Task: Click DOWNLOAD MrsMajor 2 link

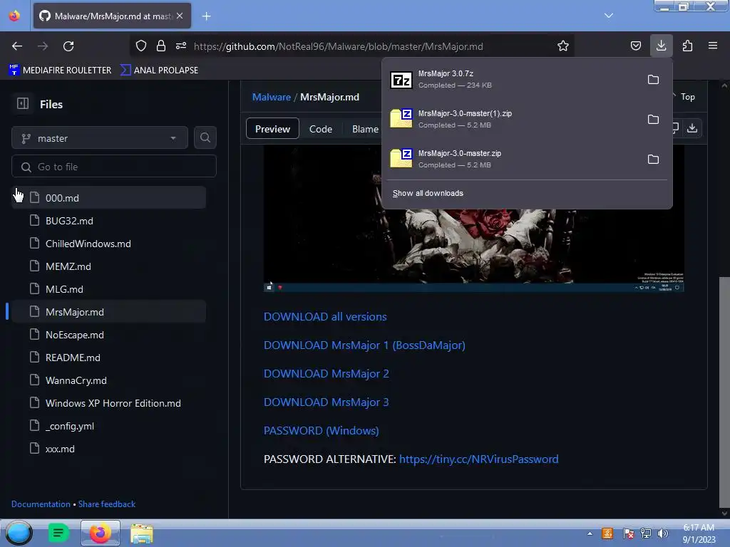Action: [327, 373]
